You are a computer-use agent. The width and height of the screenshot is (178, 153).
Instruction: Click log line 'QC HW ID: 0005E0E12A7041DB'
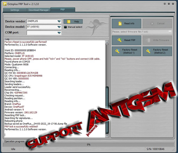pos(21,73)
